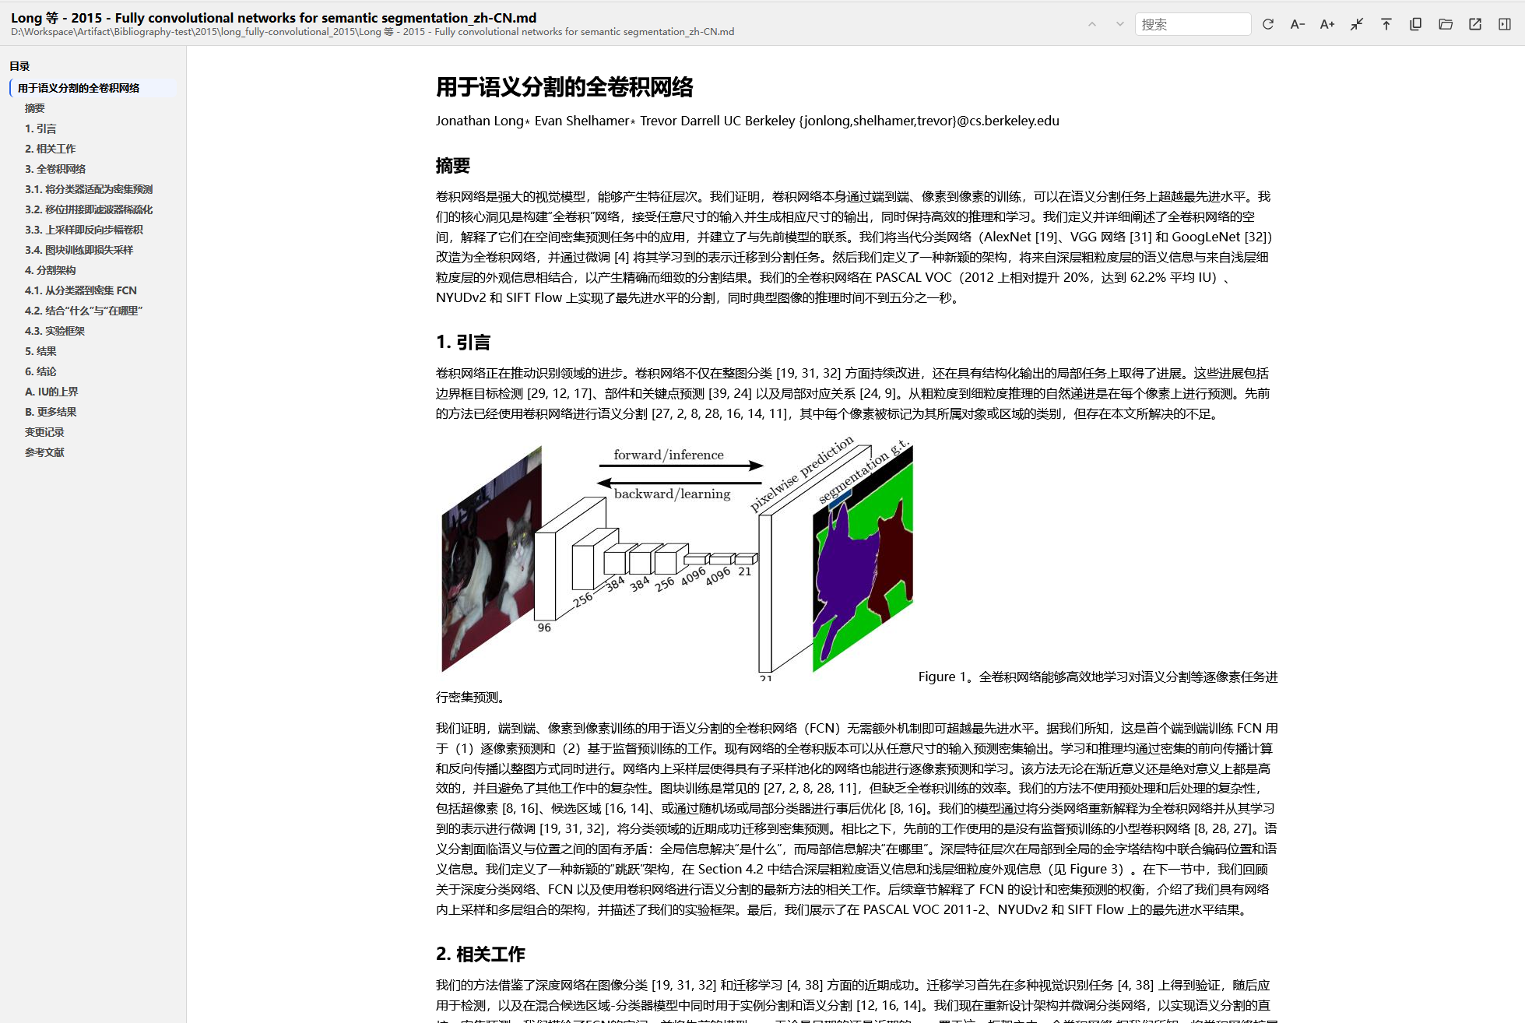1525x1023 pixels.
Task: Click the authors line with jonlong email
Action: coord(747,121)
